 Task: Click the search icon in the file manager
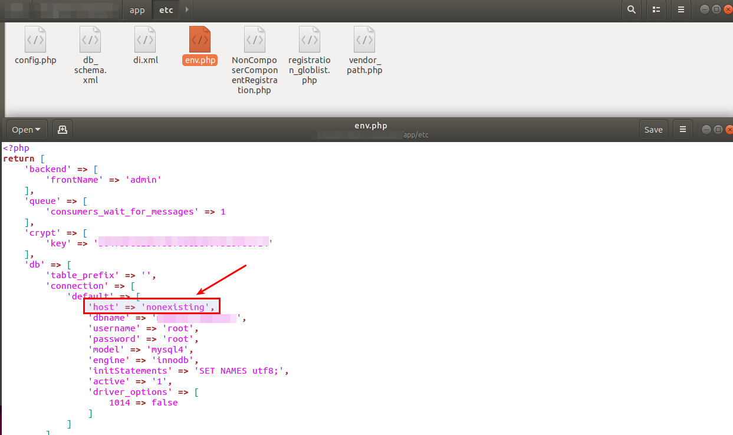point(631,9)
